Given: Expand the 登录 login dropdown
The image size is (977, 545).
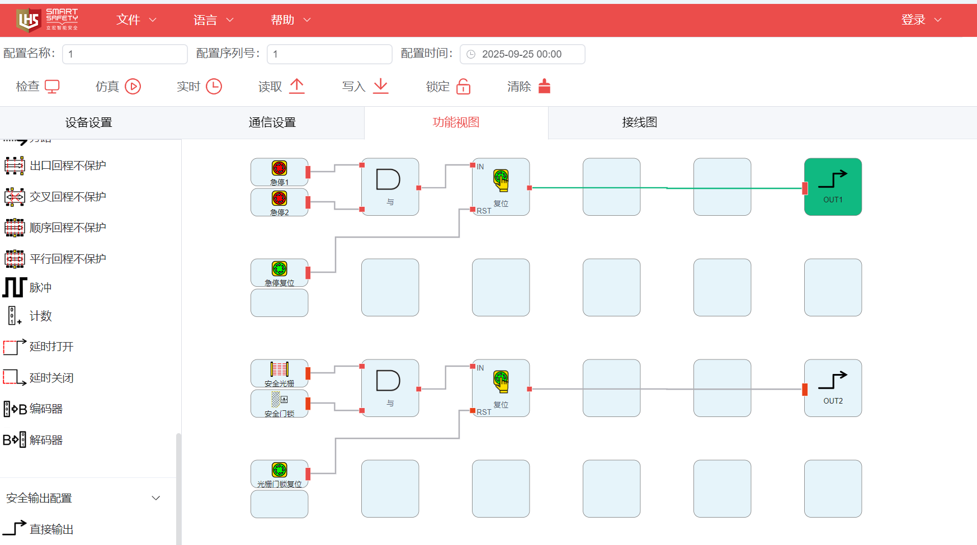Looking at the screenshot, I should [x=921, y=20].
